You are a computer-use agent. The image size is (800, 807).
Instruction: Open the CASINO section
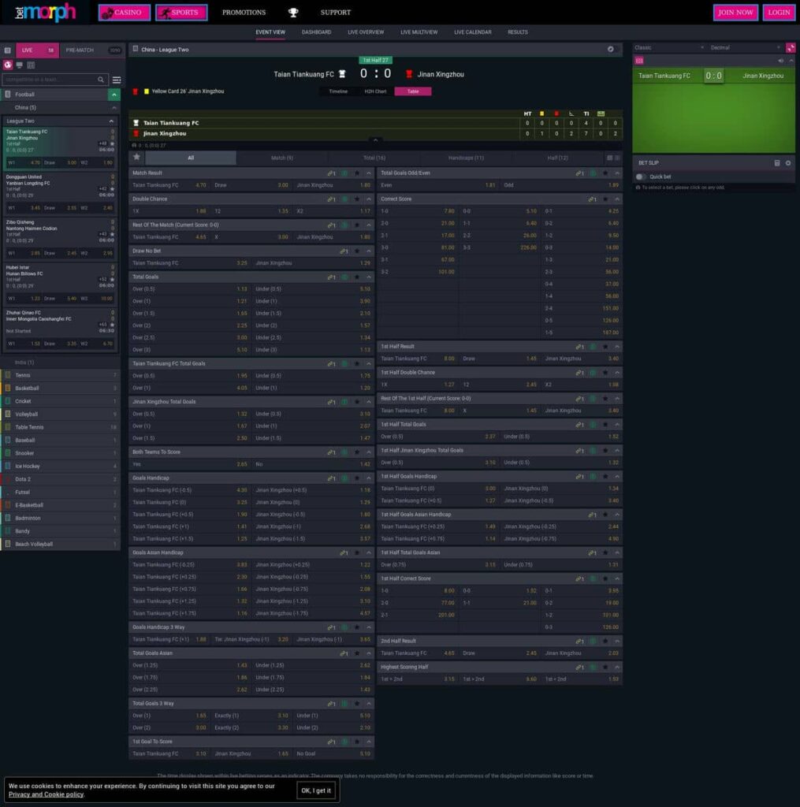pyautogui.click(x=124, y=13)
